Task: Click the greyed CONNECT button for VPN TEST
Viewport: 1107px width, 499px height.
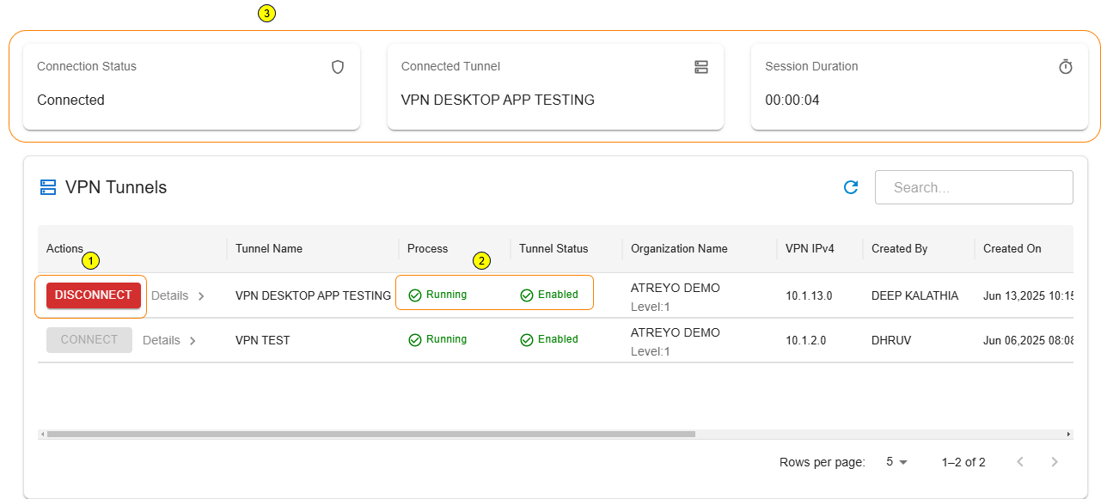Action: 89,340
